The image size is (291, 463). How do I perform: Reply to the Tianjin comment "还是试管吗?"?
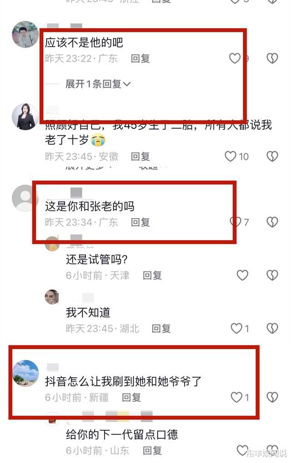(x=152, y=276)
